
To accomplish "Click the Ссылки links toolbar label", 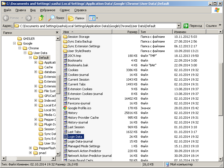I will click(x=211, y=26).
